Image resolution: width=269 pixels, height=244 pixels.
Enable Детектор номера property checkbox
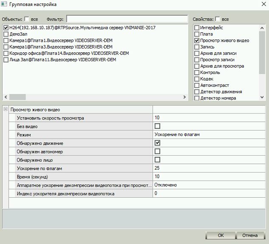(x=197, y=98)
